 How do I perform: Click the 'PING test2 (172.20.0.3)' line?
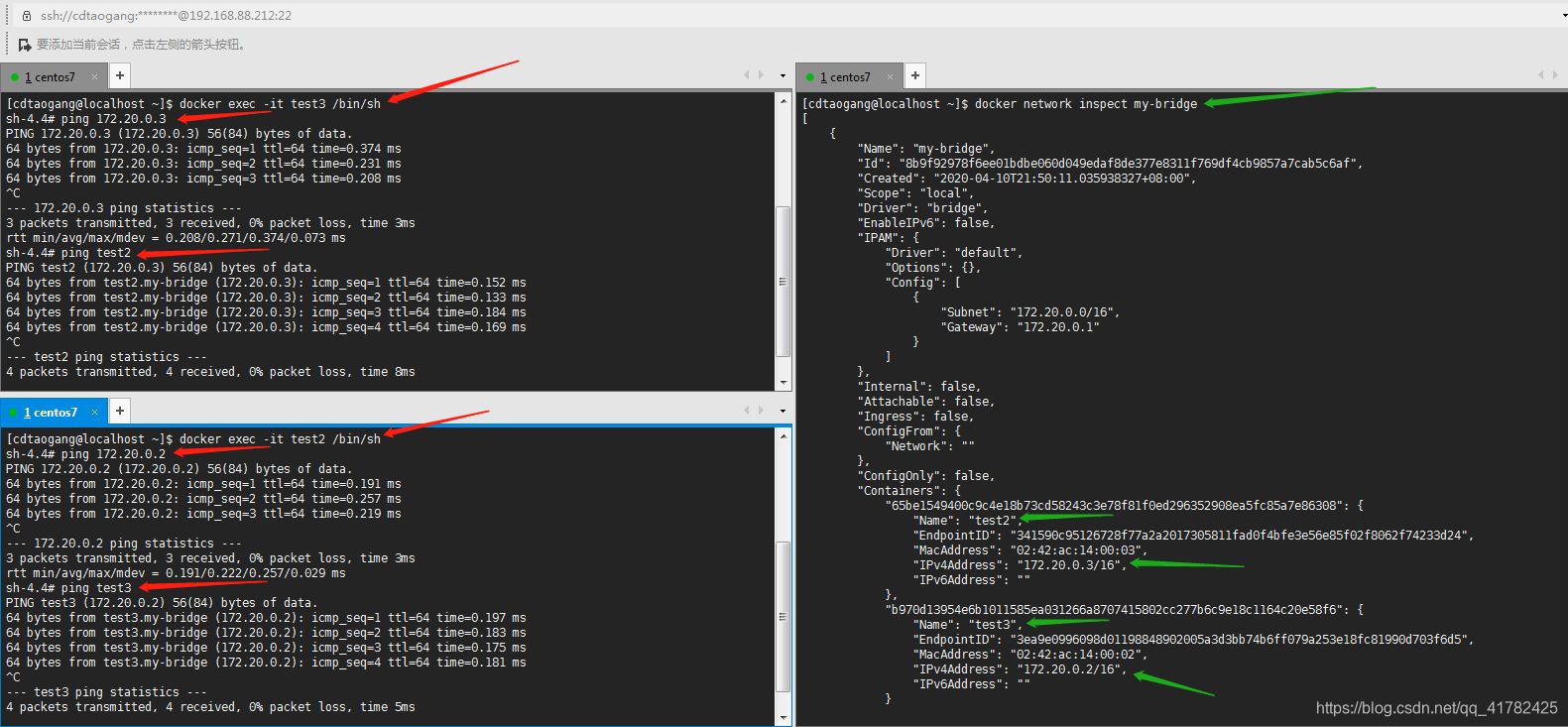[x=162, y=268]
